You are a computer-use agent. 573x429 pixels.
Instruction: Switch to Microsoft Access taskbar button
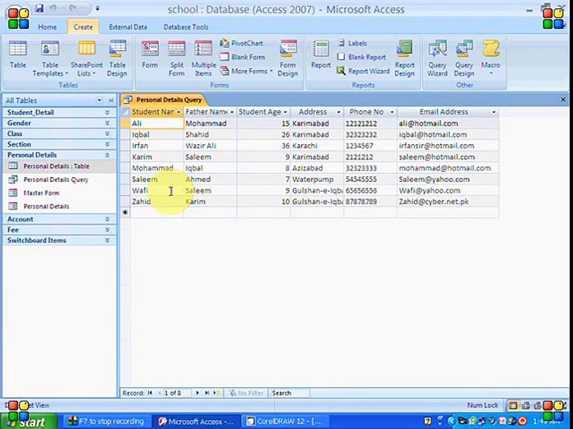pyautogui.click(x=196, y=422)
